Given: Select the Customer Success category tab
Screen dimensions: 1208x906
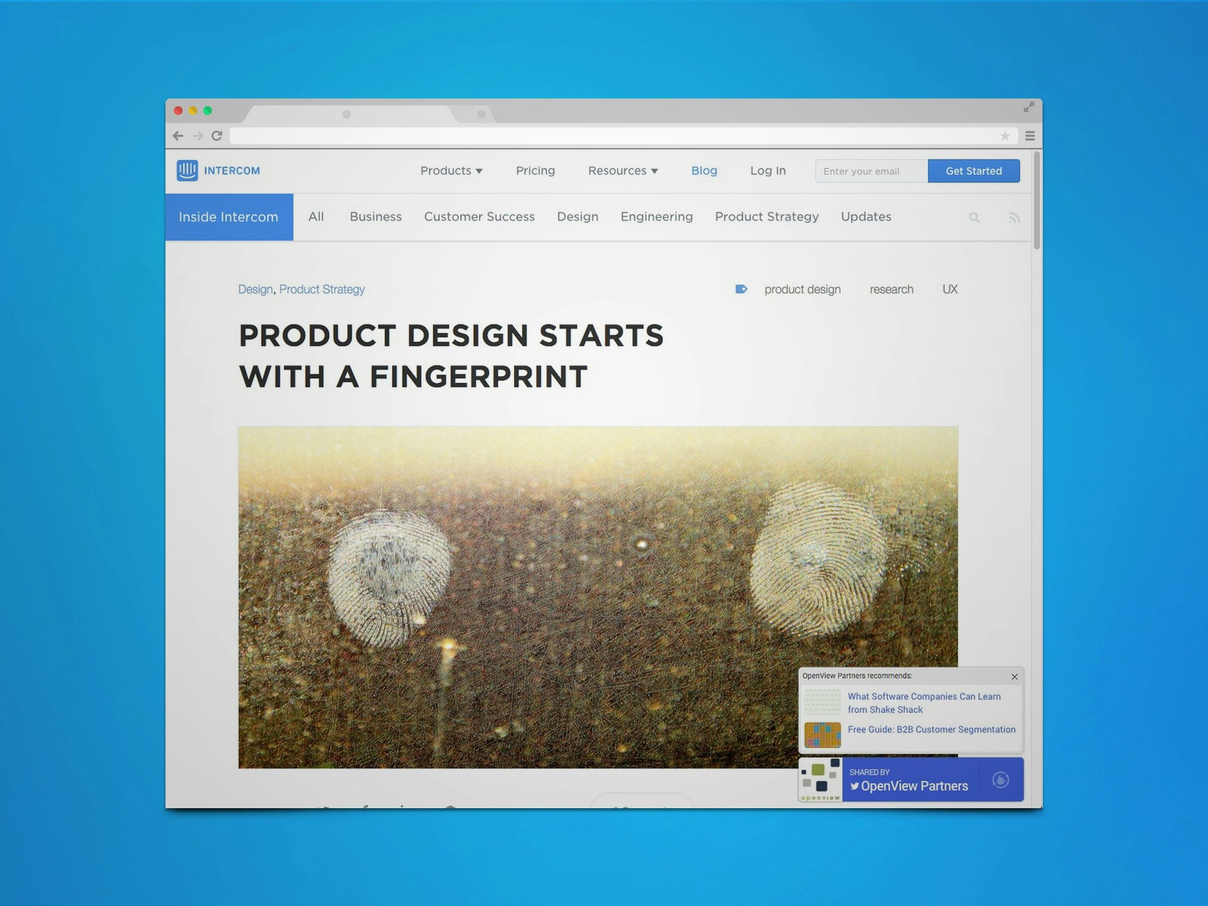Looking at the screenshot, I should click(479, 217).
